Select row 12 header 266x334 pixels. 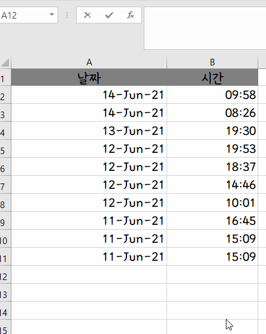[5, 275]
